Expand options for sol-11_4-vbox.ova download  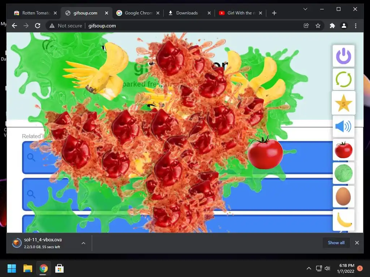83,243
